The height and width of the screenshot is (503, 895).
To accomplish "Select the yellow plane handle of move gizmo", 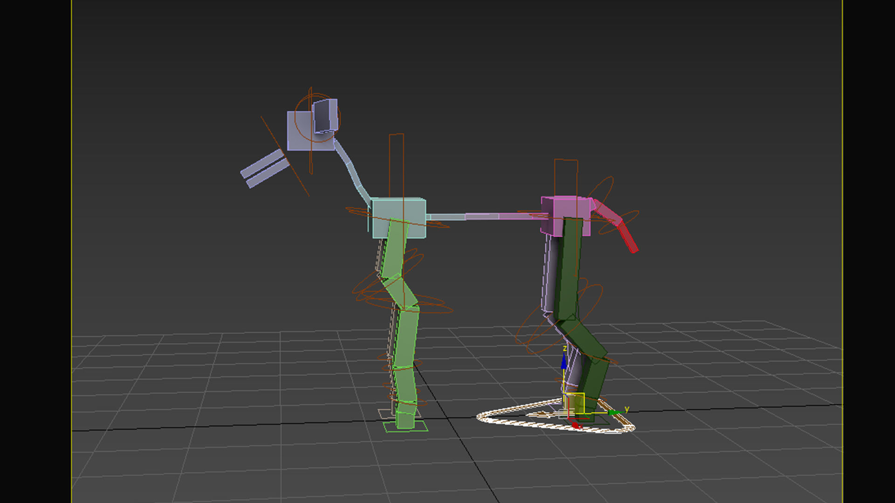I will [x=574, y=403].
